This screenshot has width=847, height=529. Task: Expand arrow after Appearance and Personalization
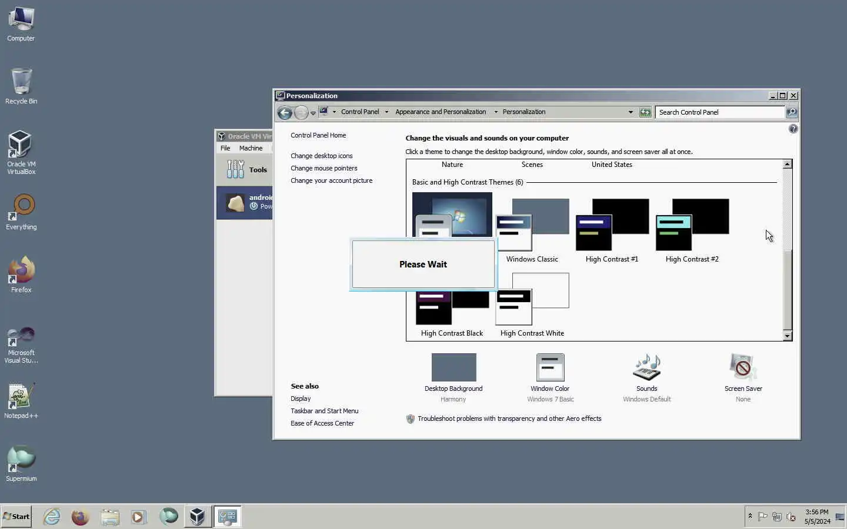click(x=496, y=112)
